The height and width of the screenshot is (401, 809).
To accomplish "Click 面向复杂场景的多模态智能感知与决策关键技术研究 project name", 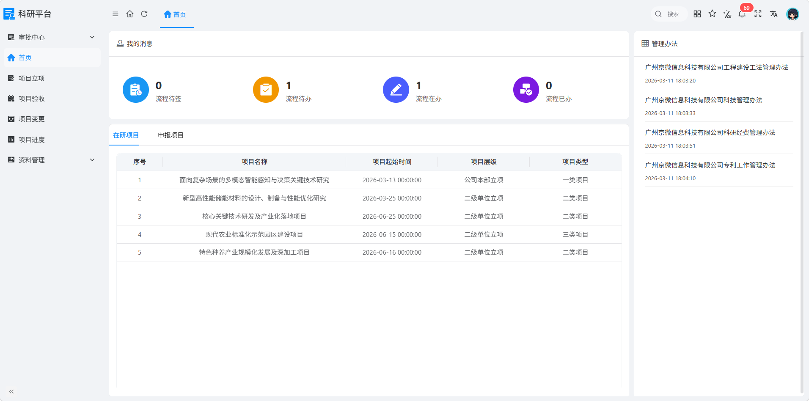I will 254,180.
